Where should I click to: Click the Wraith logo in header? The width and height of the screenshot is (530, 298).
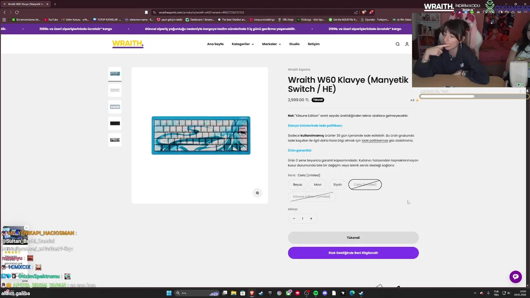coord(128,44)
